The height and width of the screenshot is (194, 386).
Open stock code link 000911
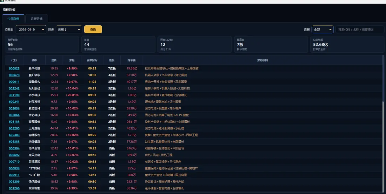14,175
